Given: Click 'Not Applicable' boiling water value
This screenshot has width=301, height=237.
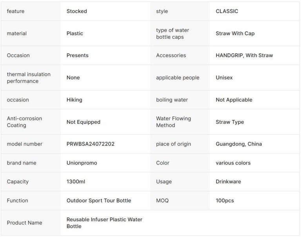Looking at the screenshot, I should tap(234, 100).
